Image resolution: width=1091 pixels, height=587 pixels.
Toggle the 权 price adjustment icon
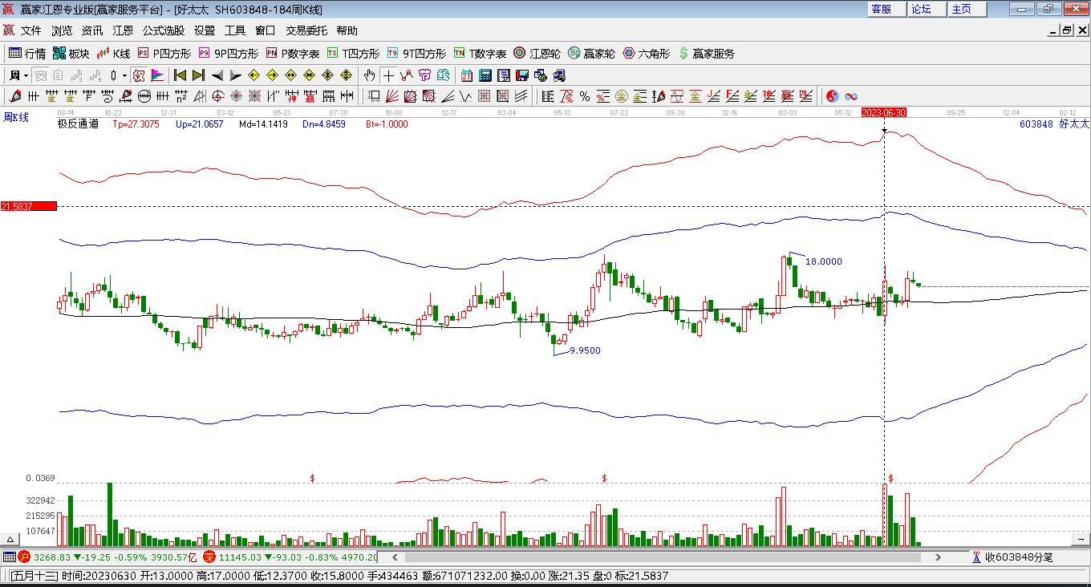(x=139, y=75)
